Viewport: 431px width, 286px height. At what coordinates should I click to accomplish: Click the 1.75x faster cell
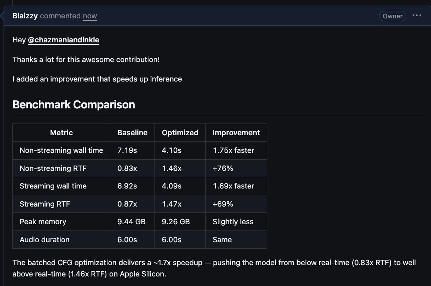(236, 150)
